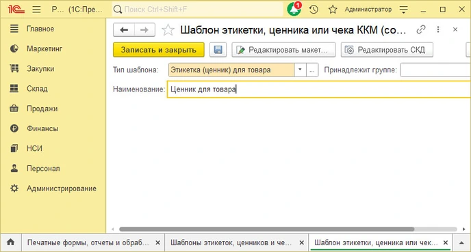The image size is (471, 252).
Task: Click the Финансы ruble icon
Action: click(x=14, y=128)
